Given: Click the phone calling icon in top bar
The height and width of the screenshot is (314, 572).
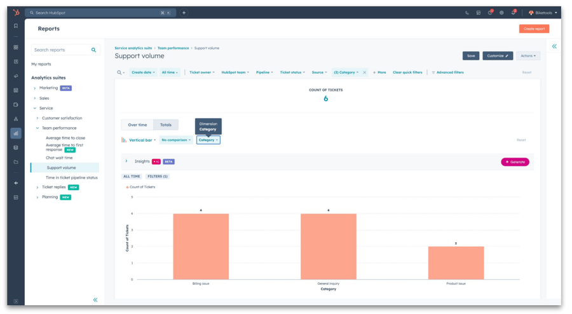Looking at the screenshot, I should pos(467,13).
